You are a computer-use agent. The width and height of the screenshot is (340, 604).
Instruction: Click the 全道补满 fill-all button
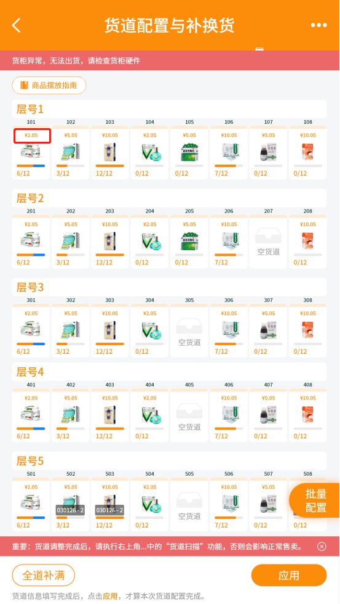point(44,576)
